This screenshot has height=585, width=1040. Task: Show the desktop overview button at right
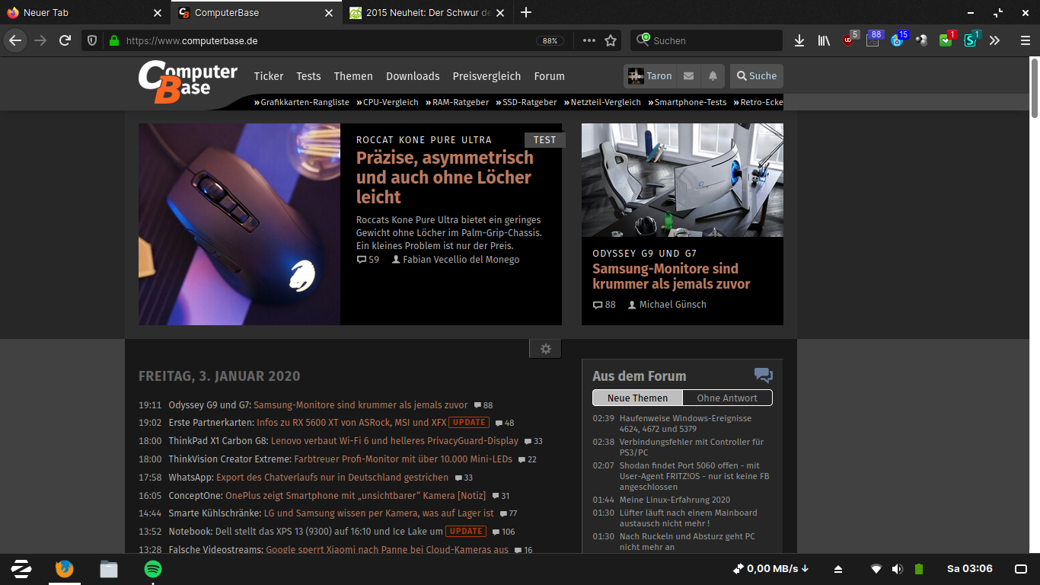pyautogui.click(x=1021, y=569)
